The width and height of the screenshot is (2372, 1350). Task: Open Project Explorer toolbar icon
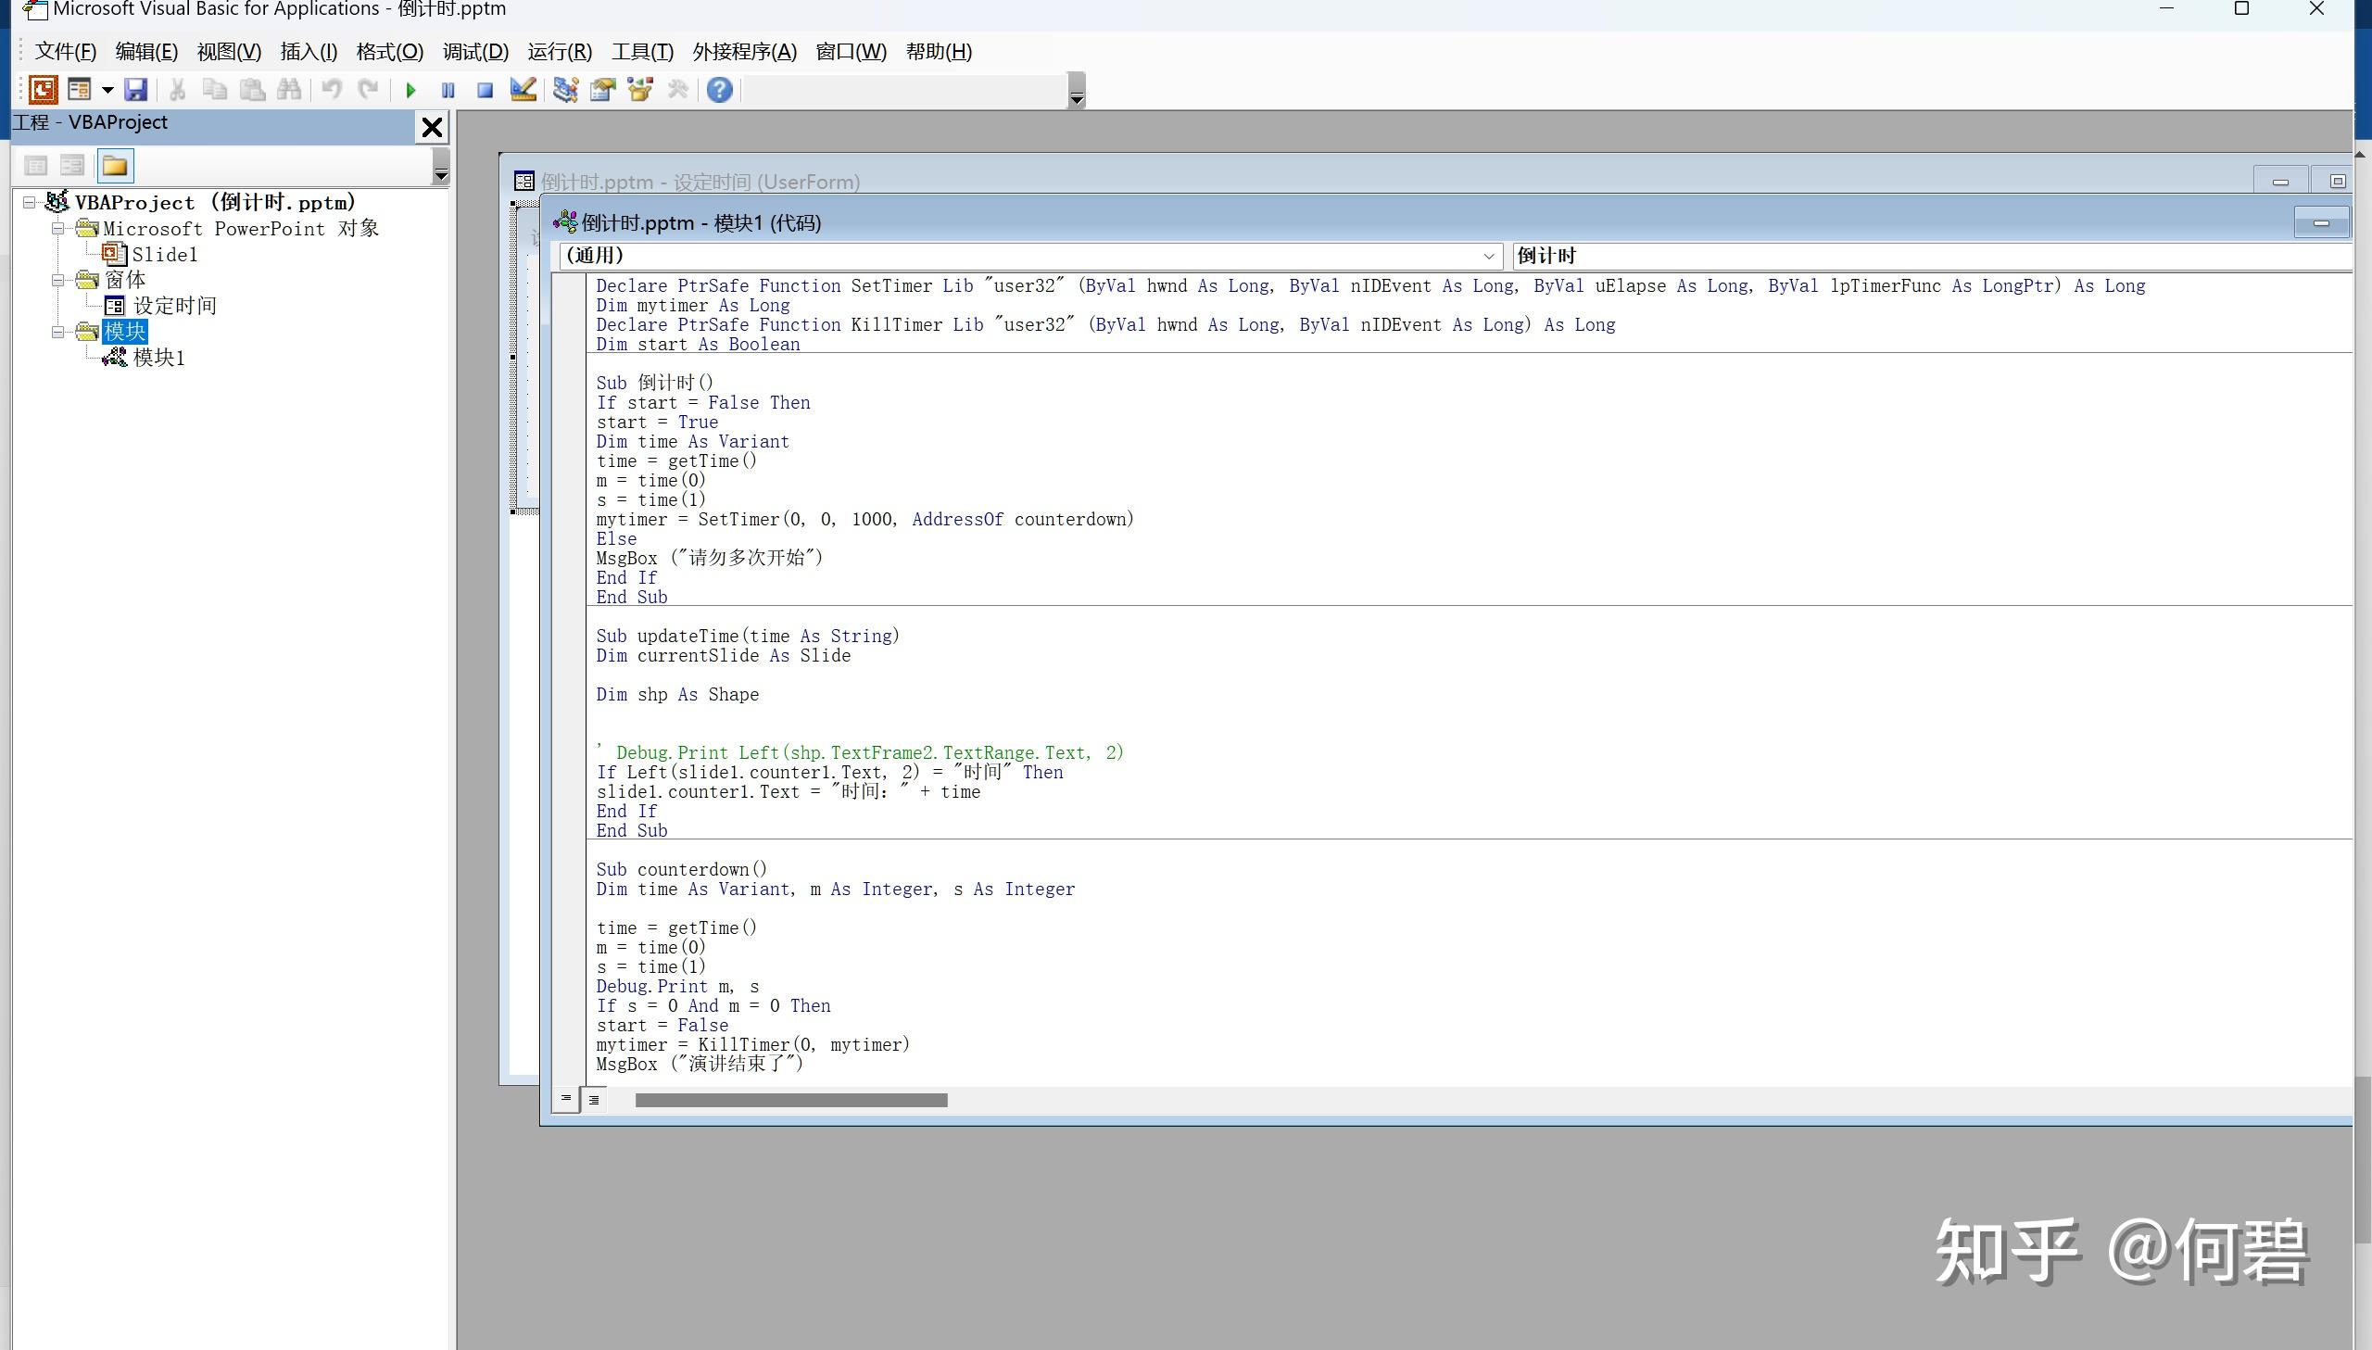(565, 90)
